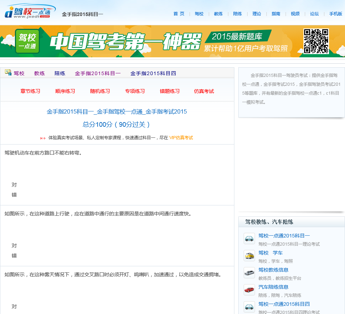Screen dimensions: 345x314
Task: Click the car icon next to 驾校一点通2015科目一
Action: [x=249, y=239]
